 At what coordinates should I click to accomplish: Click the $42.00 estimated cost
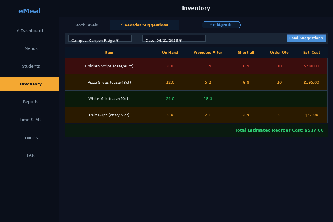click(312, 115)
